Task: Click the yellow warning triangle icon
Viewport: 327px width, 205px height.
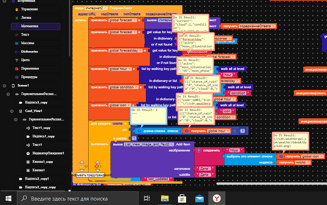Action: [x=82, y=166]
